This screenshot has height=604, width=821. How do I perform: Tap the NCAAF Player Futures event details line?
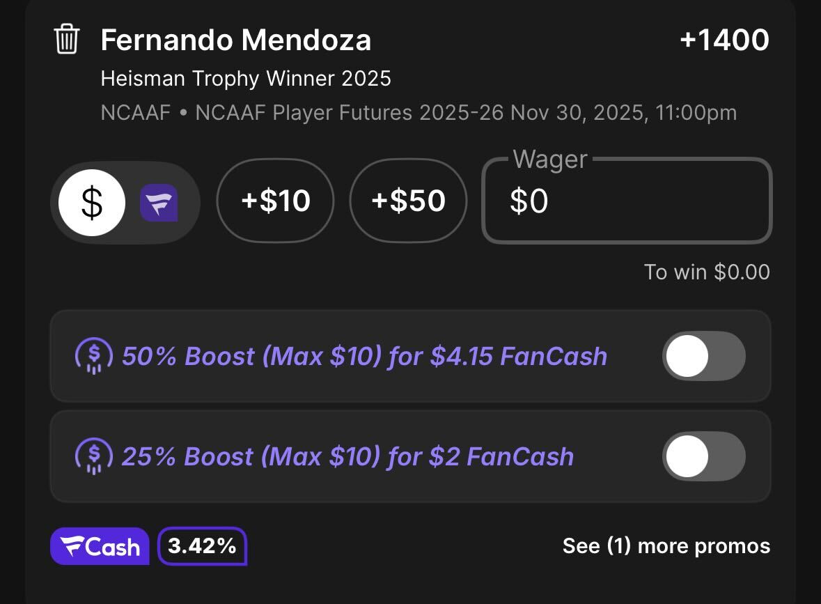click(418, 112)
